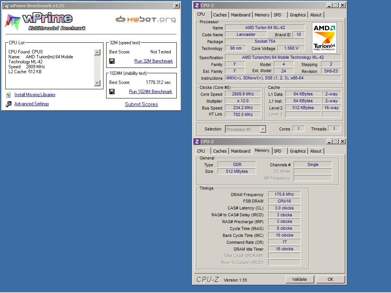This screenshot has height=293, width=391.
Task: Click the DRAM Idle Timer value '16 clocks'
Action: click(x=284, y=249)
